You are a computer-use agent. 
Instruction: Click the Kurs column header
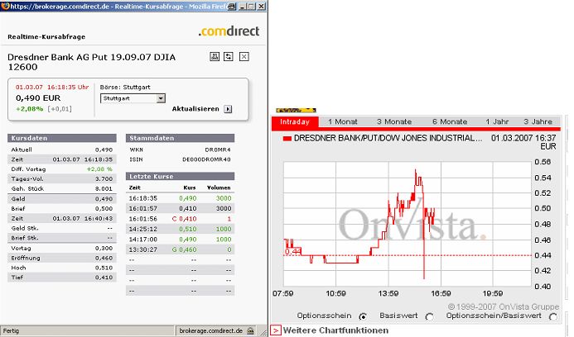coord(189,187)
